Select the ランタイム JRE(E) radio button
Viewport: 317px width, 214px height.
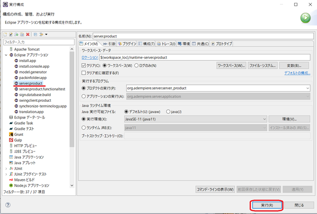pos(84,128)
